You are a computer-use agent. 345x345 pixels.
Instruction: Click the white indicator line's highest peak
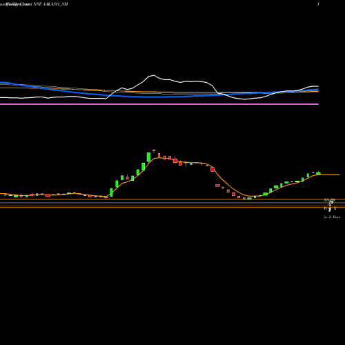tap(153, 75)
